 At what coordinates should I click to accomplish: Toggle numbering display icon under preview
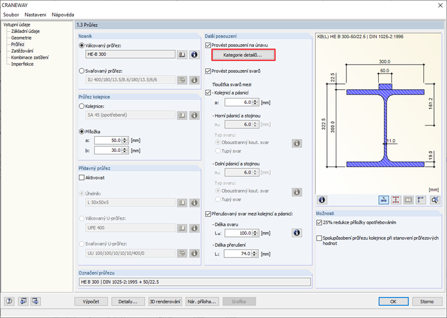[x=408, y=200]
